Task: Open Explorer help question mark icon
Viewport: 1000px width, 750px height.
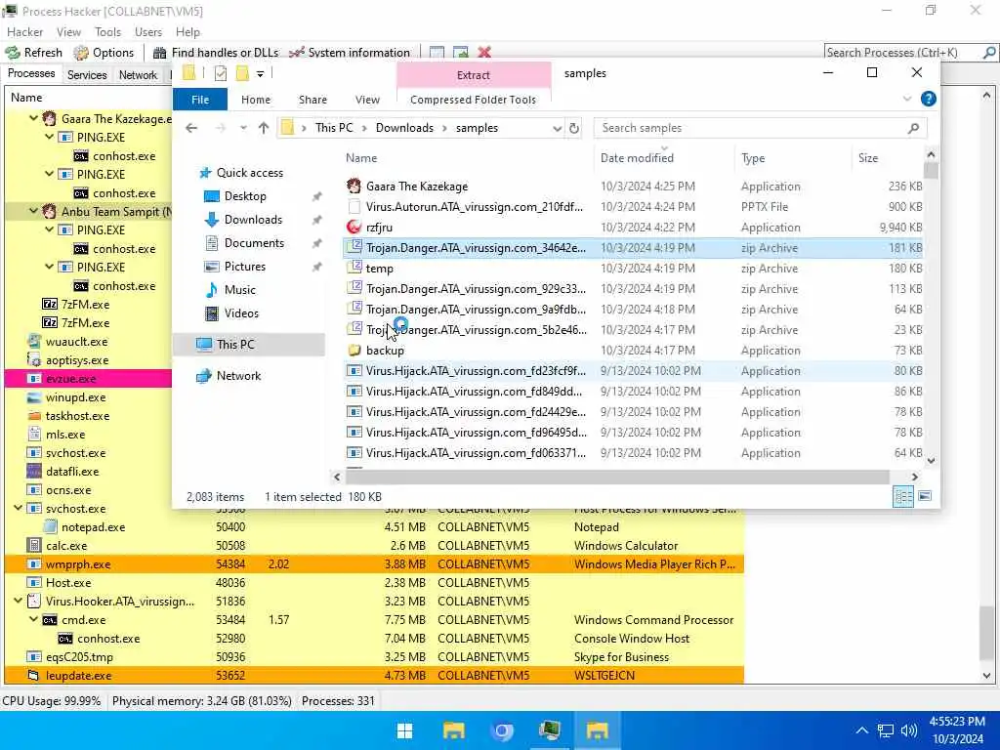Action: click(928, 99)
